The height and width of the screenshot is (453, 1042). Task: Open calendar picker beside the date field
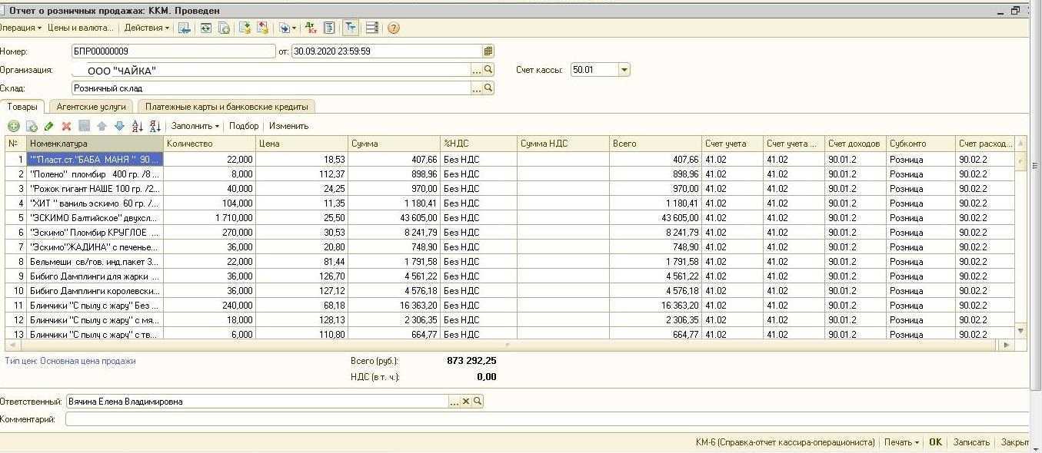(x=488, y=51)
